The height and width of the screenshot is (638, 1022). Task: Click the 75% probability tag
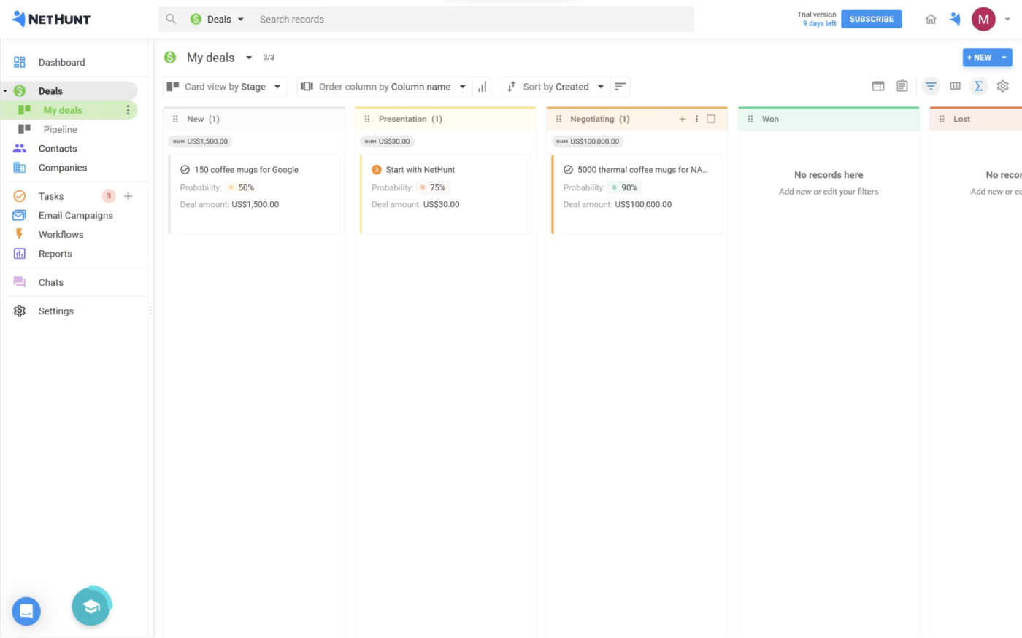click(433, 187)
